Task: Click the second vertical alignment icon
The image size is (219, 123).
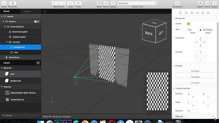Action: 186,13
